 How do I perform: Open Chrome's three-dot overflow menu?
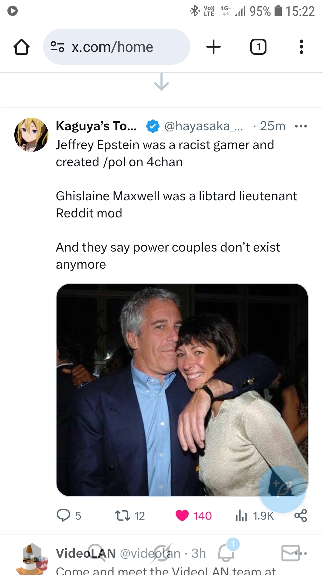[301, 47]
